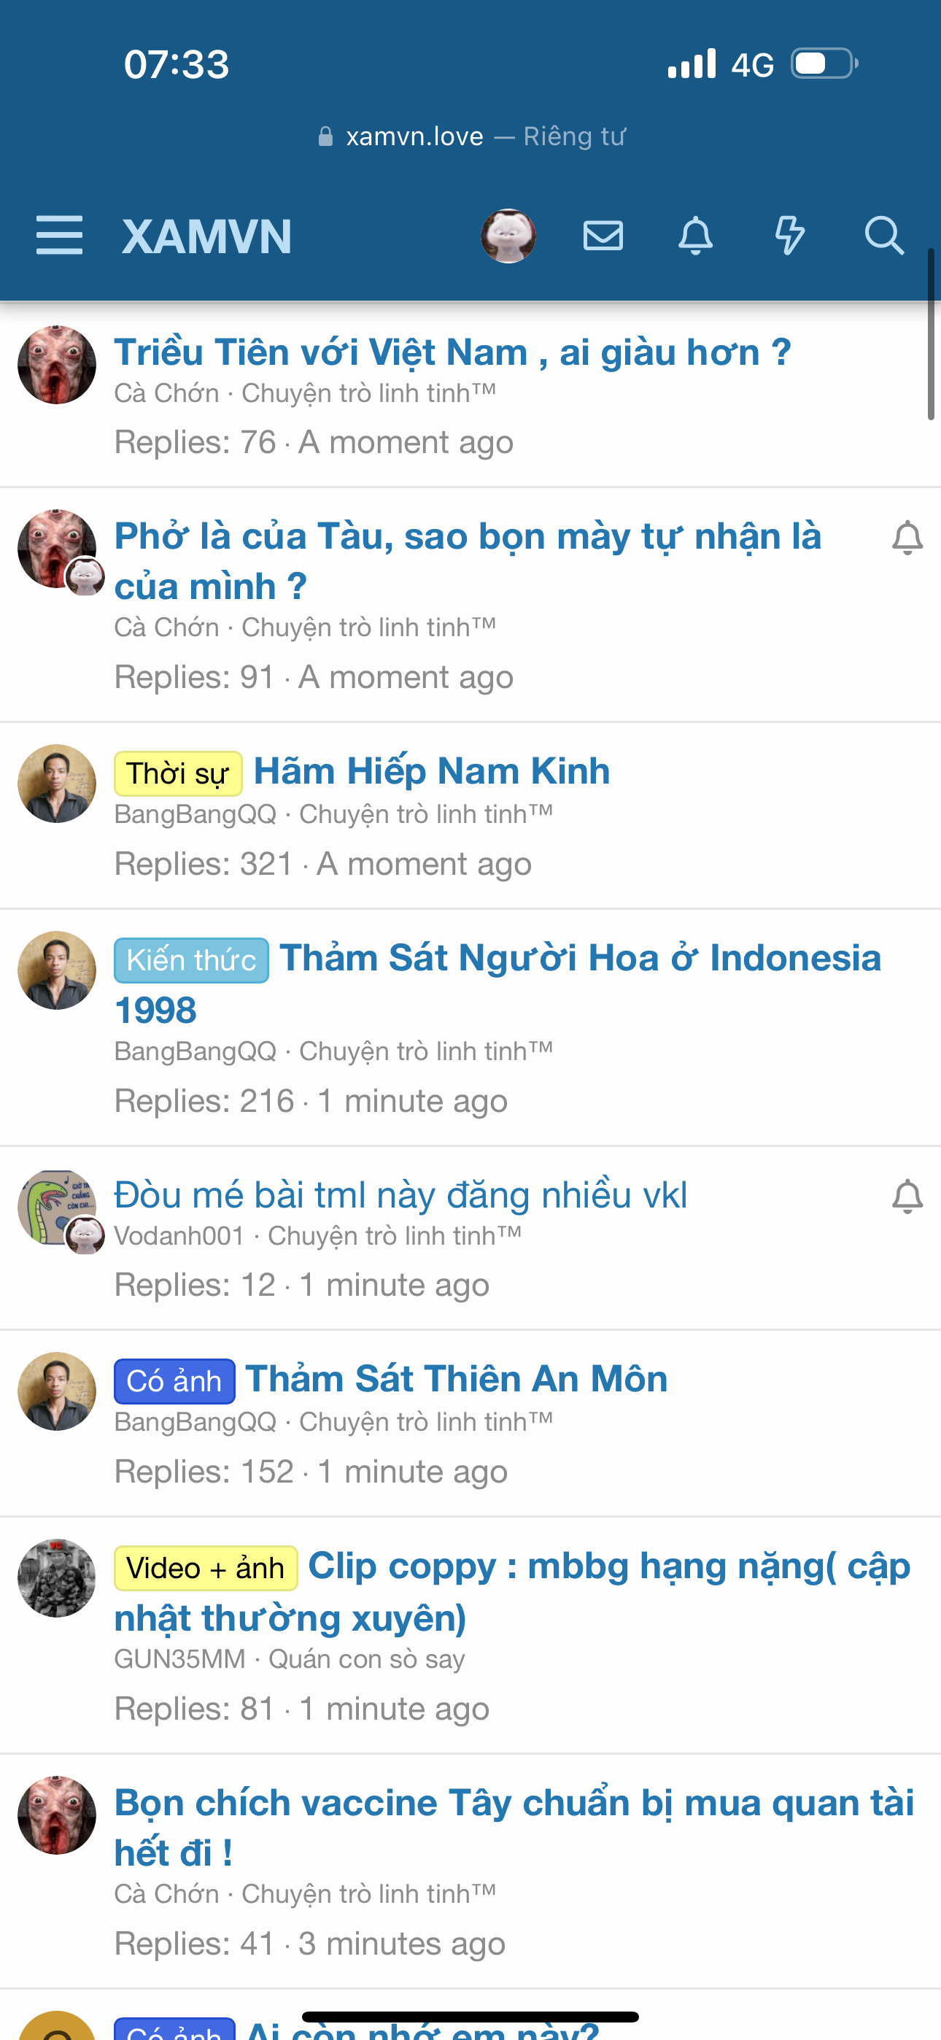Open the private messages envelope icon
Viewport: 941px width, 2040px height.
coord(603,235)
